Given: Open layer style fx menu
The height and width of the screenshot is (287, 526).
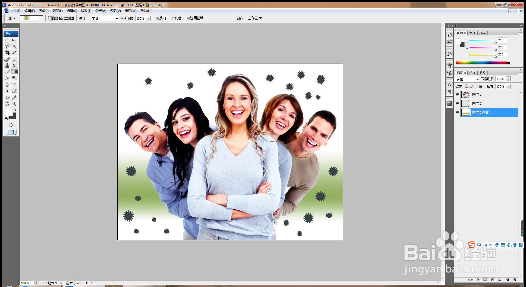Looking at the screenshot, I should (478, 280).
